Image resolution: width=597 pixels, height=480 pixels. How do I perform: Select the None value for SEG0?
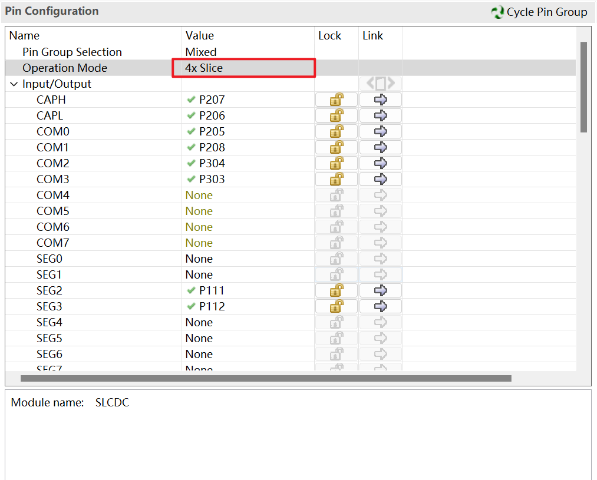coord(199,259)
